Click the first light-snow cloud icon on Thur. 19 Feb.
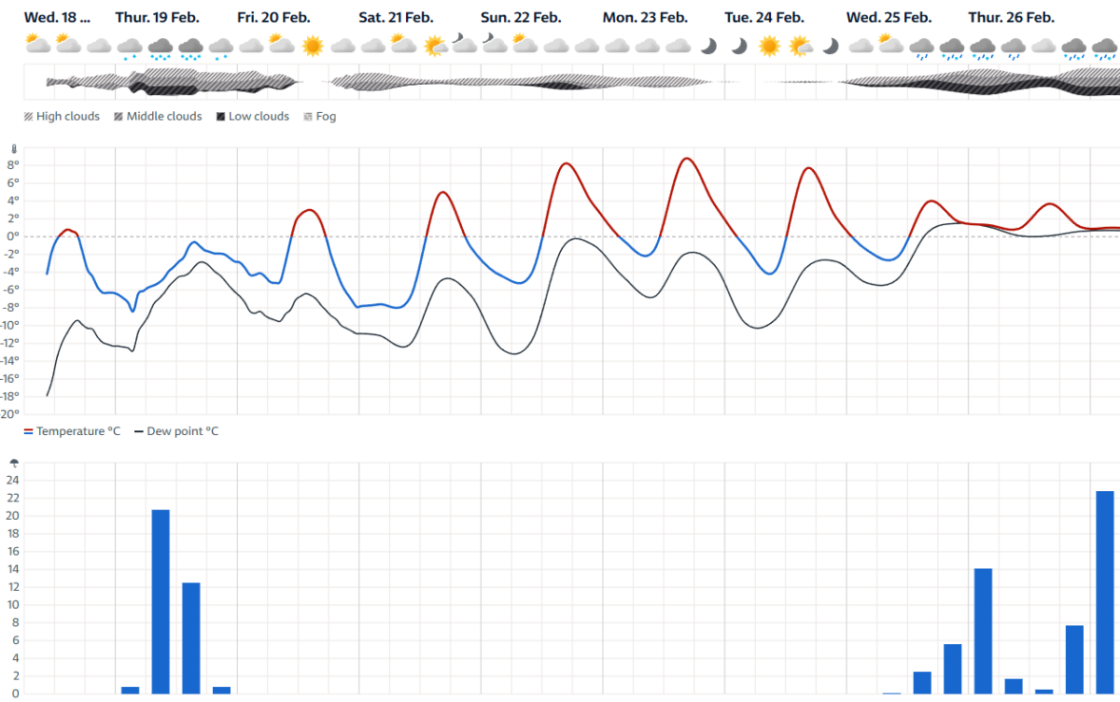The image size is (1120, 702). 130,47
